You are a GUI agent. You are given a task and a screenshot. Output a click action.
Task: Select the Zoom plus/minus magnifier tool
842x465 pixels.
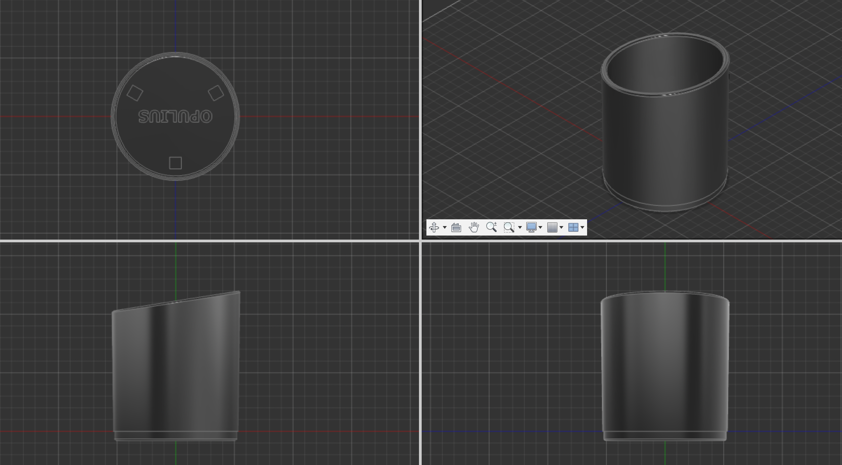[492, 227]
